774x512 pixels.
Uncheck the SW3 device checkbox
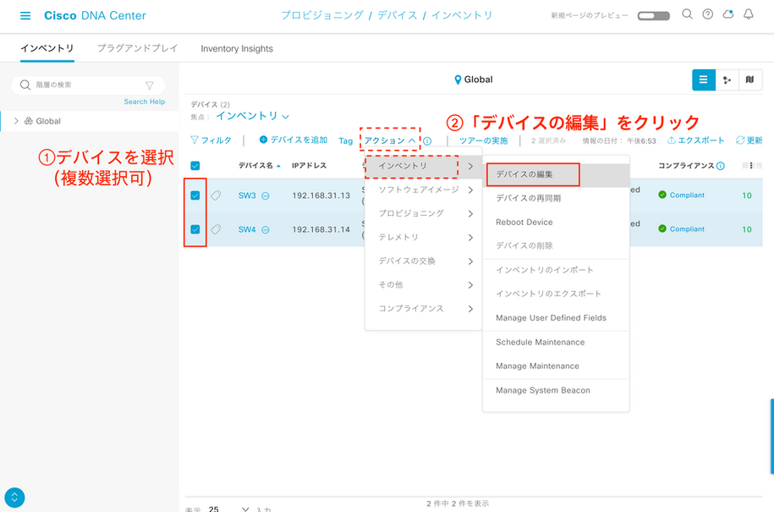(x=195, y=195)
